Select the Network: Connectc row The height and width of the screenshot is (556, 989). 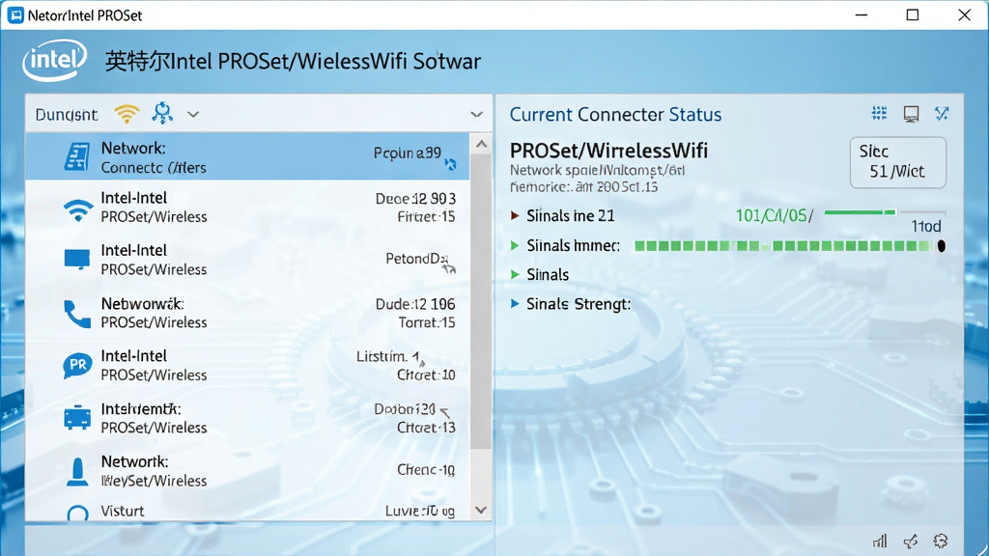click(247, 157)
